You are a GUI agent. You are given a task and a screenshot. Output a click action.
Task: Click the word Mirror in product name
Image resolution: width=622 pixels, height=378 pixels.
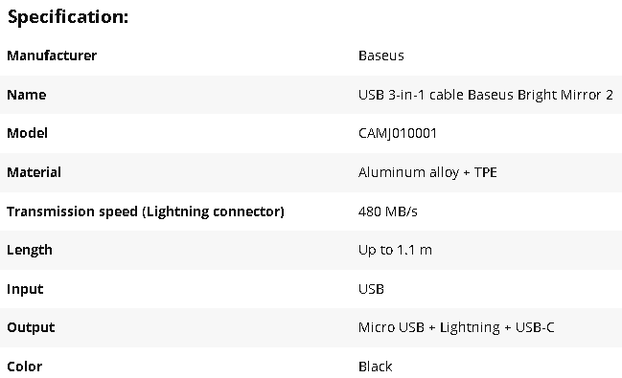tap(581, 95)
